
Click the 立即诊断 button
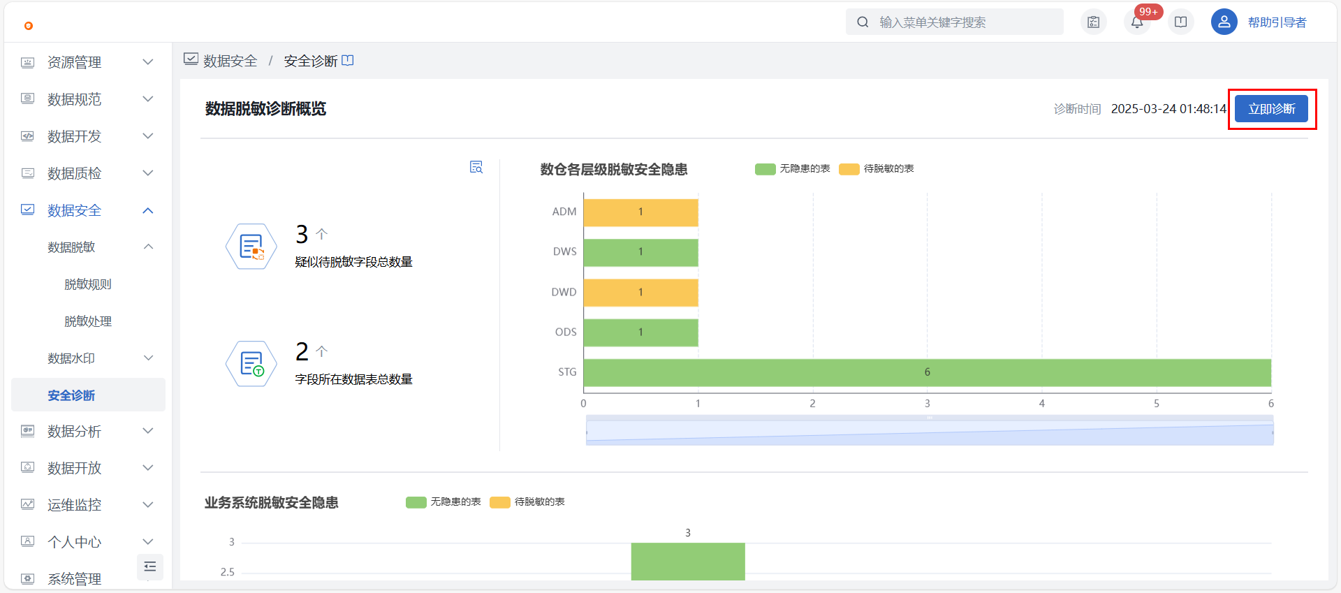[1271, 109]
